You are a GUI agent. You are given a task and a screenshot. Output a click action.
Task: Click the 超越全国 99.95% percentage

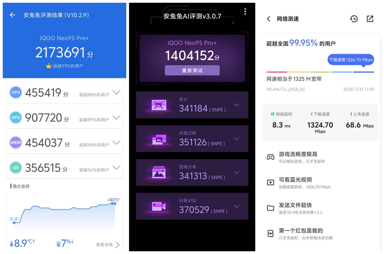[x=303, y=43]
